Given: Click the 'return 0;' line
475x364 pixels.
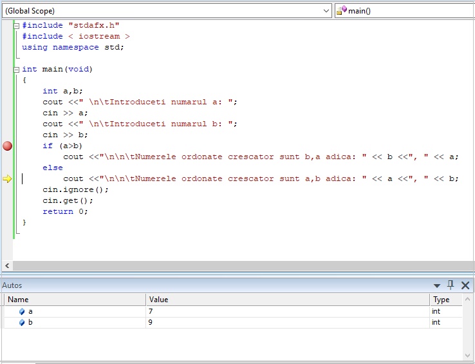Looking at the screenshot, I should tap(65, 211).
